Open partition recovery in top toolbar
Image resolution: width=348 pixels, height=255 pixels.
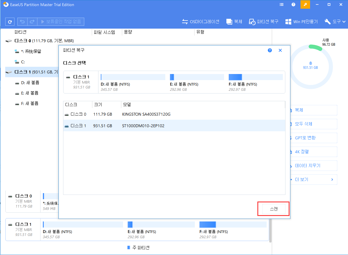tap(263, 22)
